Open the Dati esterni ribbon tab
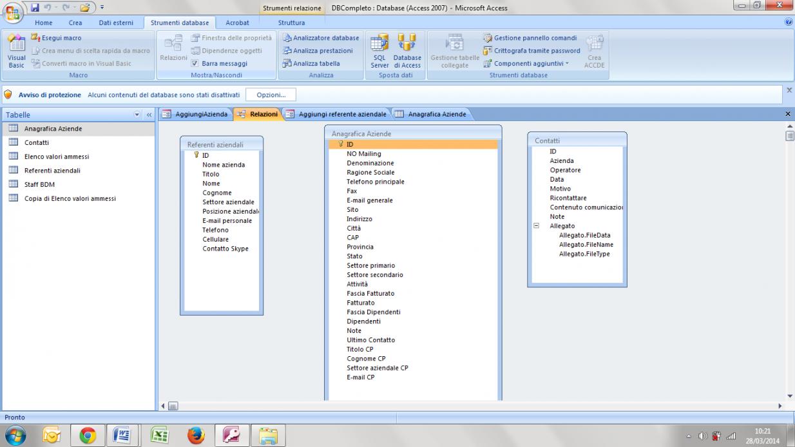 (116, 23)
